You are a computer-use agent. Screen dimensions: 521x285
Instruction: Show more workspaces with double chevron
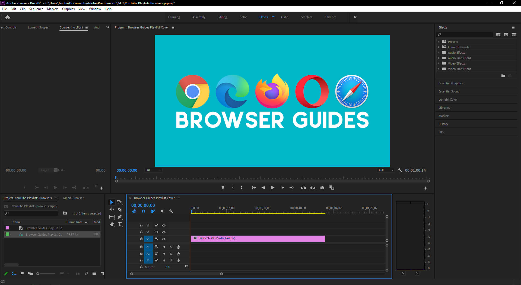click(355, 17)
